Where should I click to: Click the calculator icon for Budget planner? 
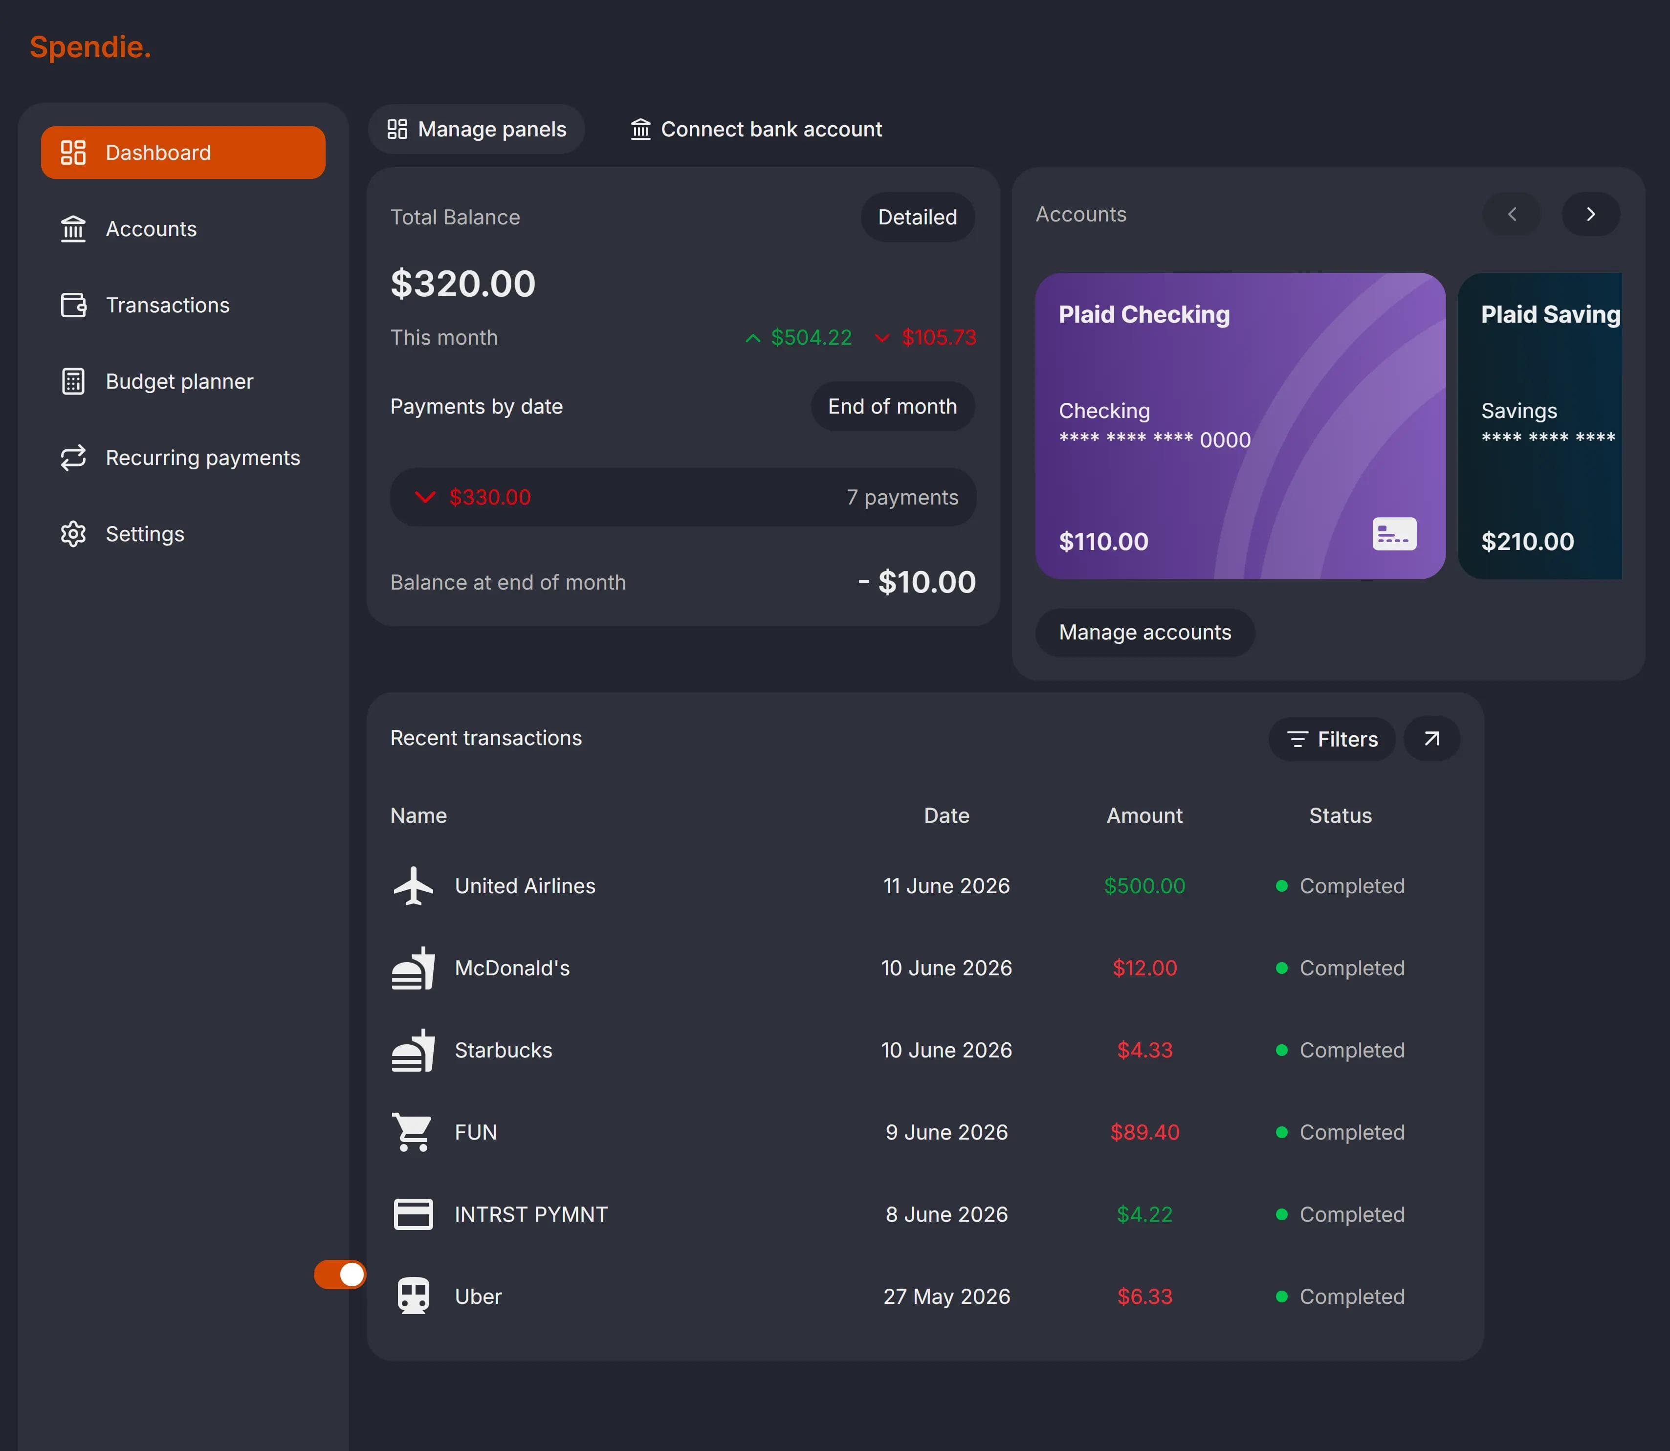tap(74, 381)
